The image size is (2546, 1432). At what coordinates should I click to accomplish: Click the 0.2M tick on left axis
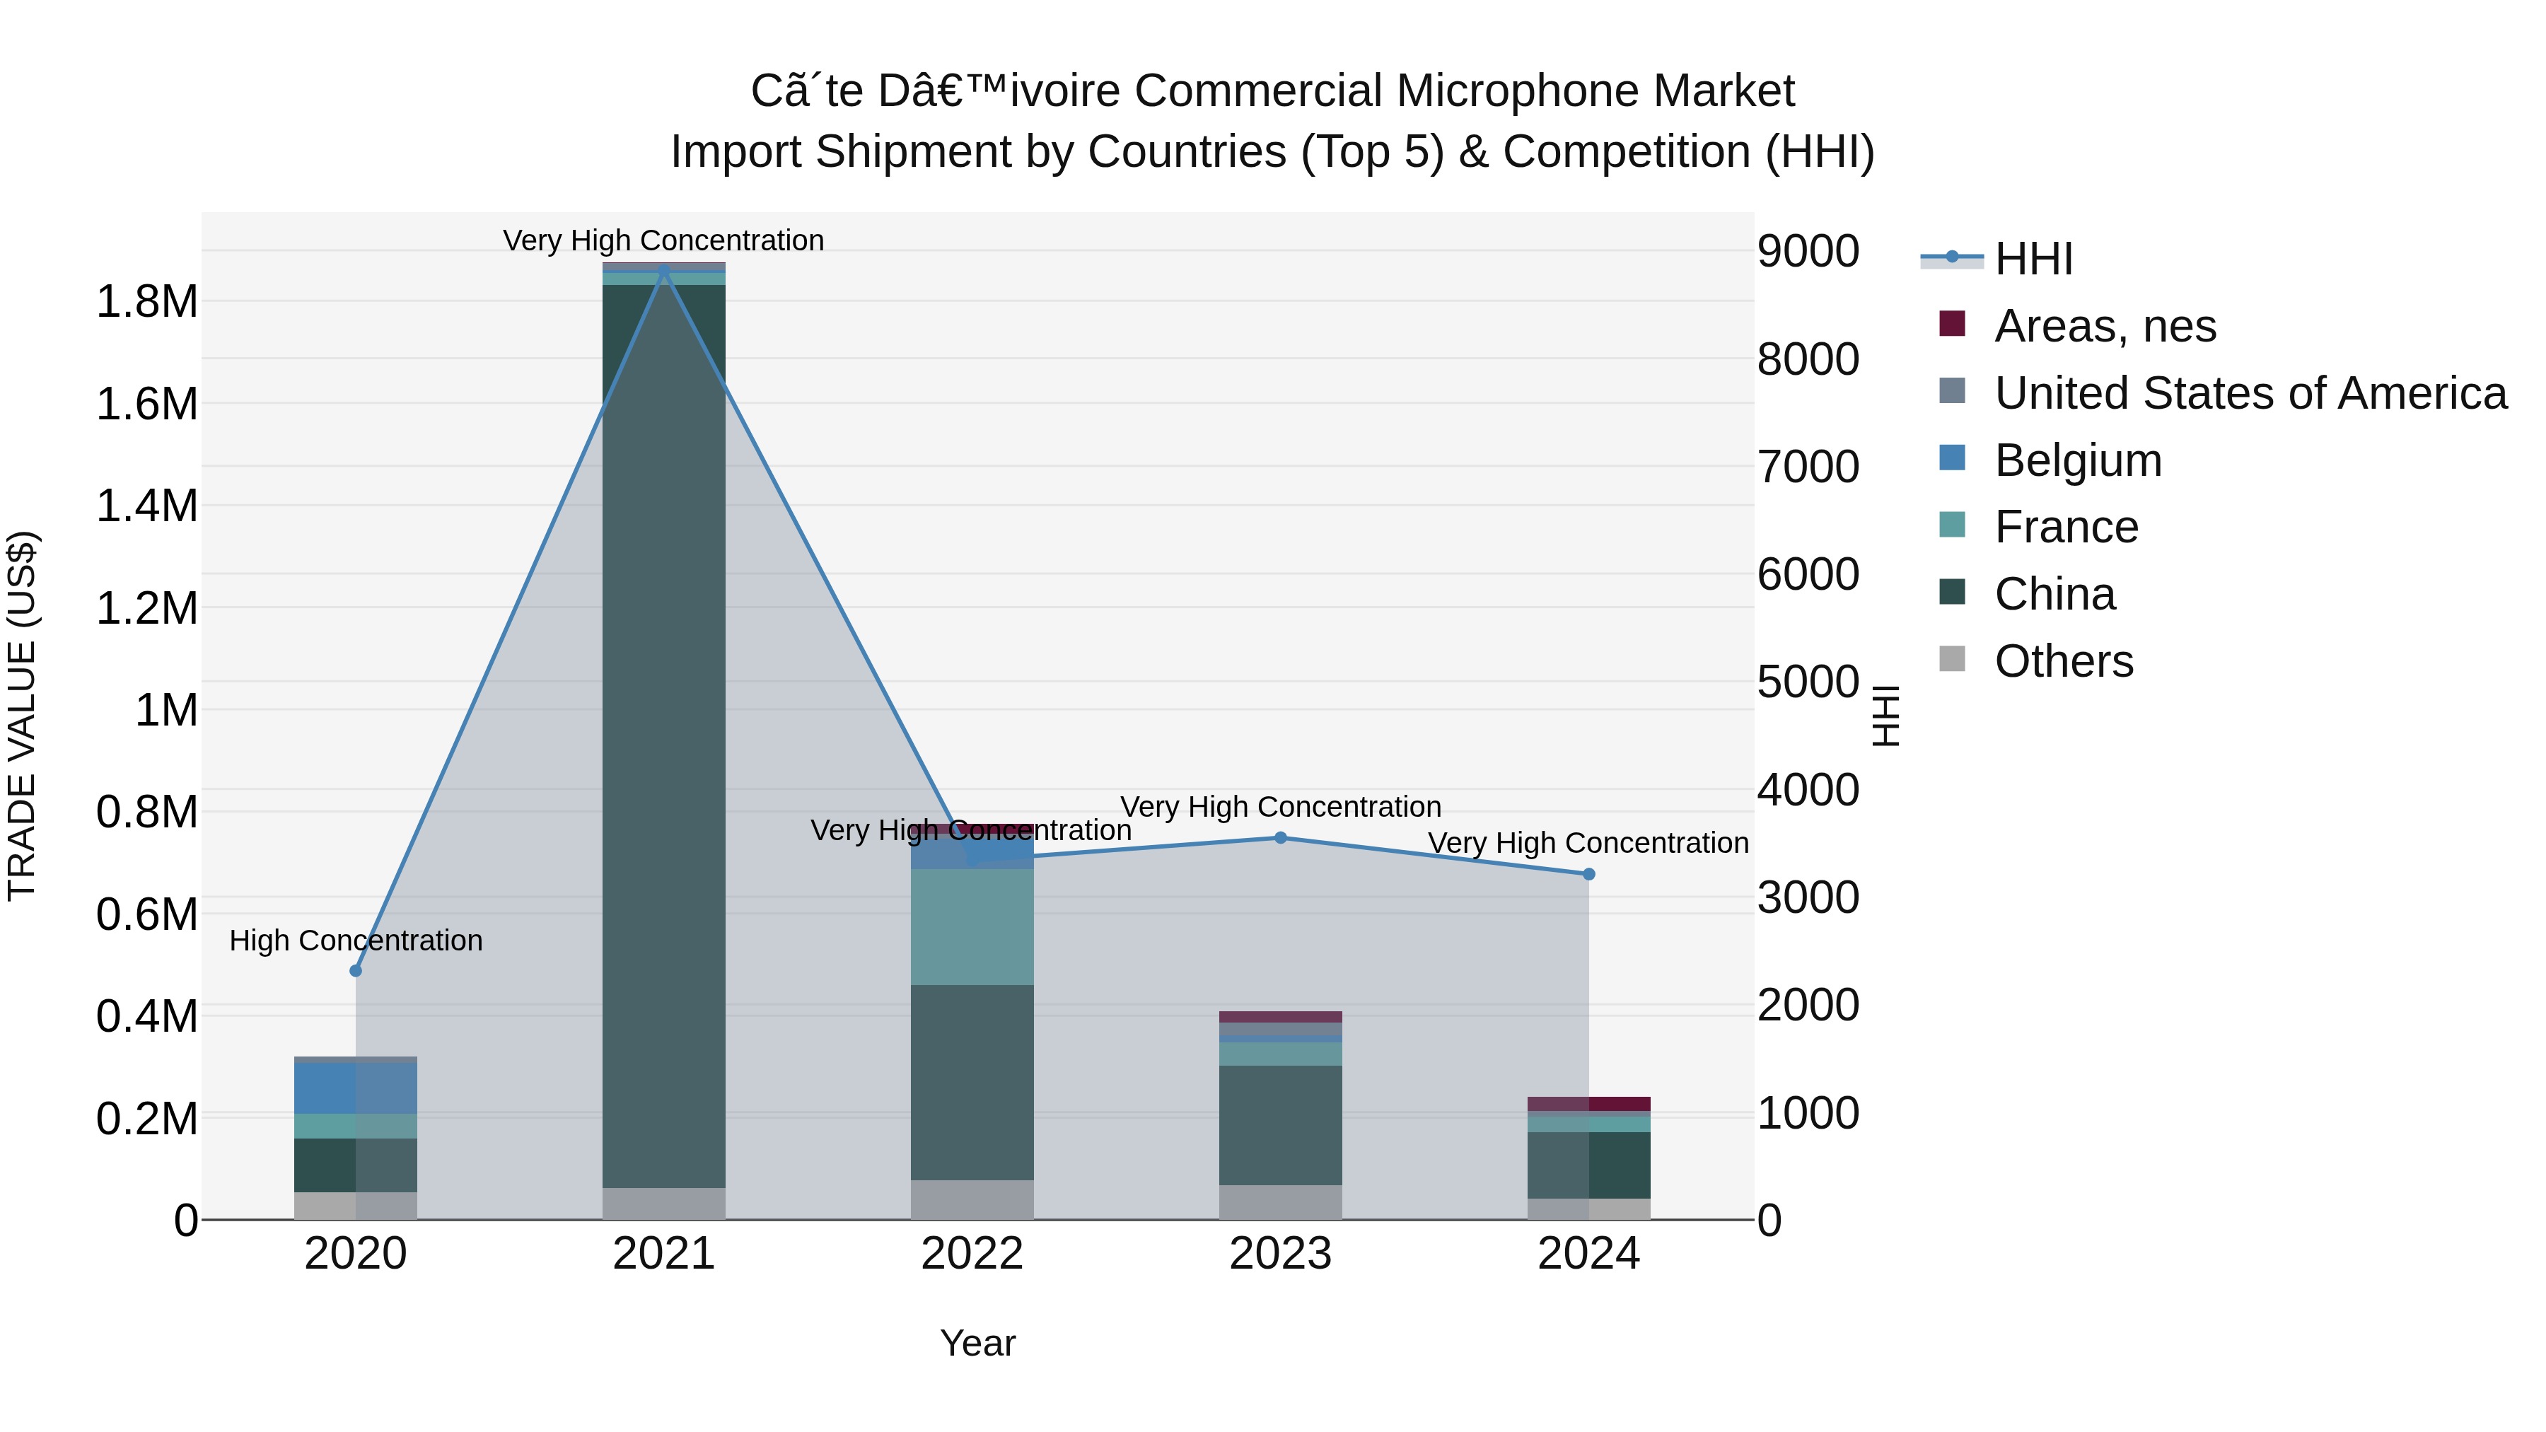[147, 1119]
